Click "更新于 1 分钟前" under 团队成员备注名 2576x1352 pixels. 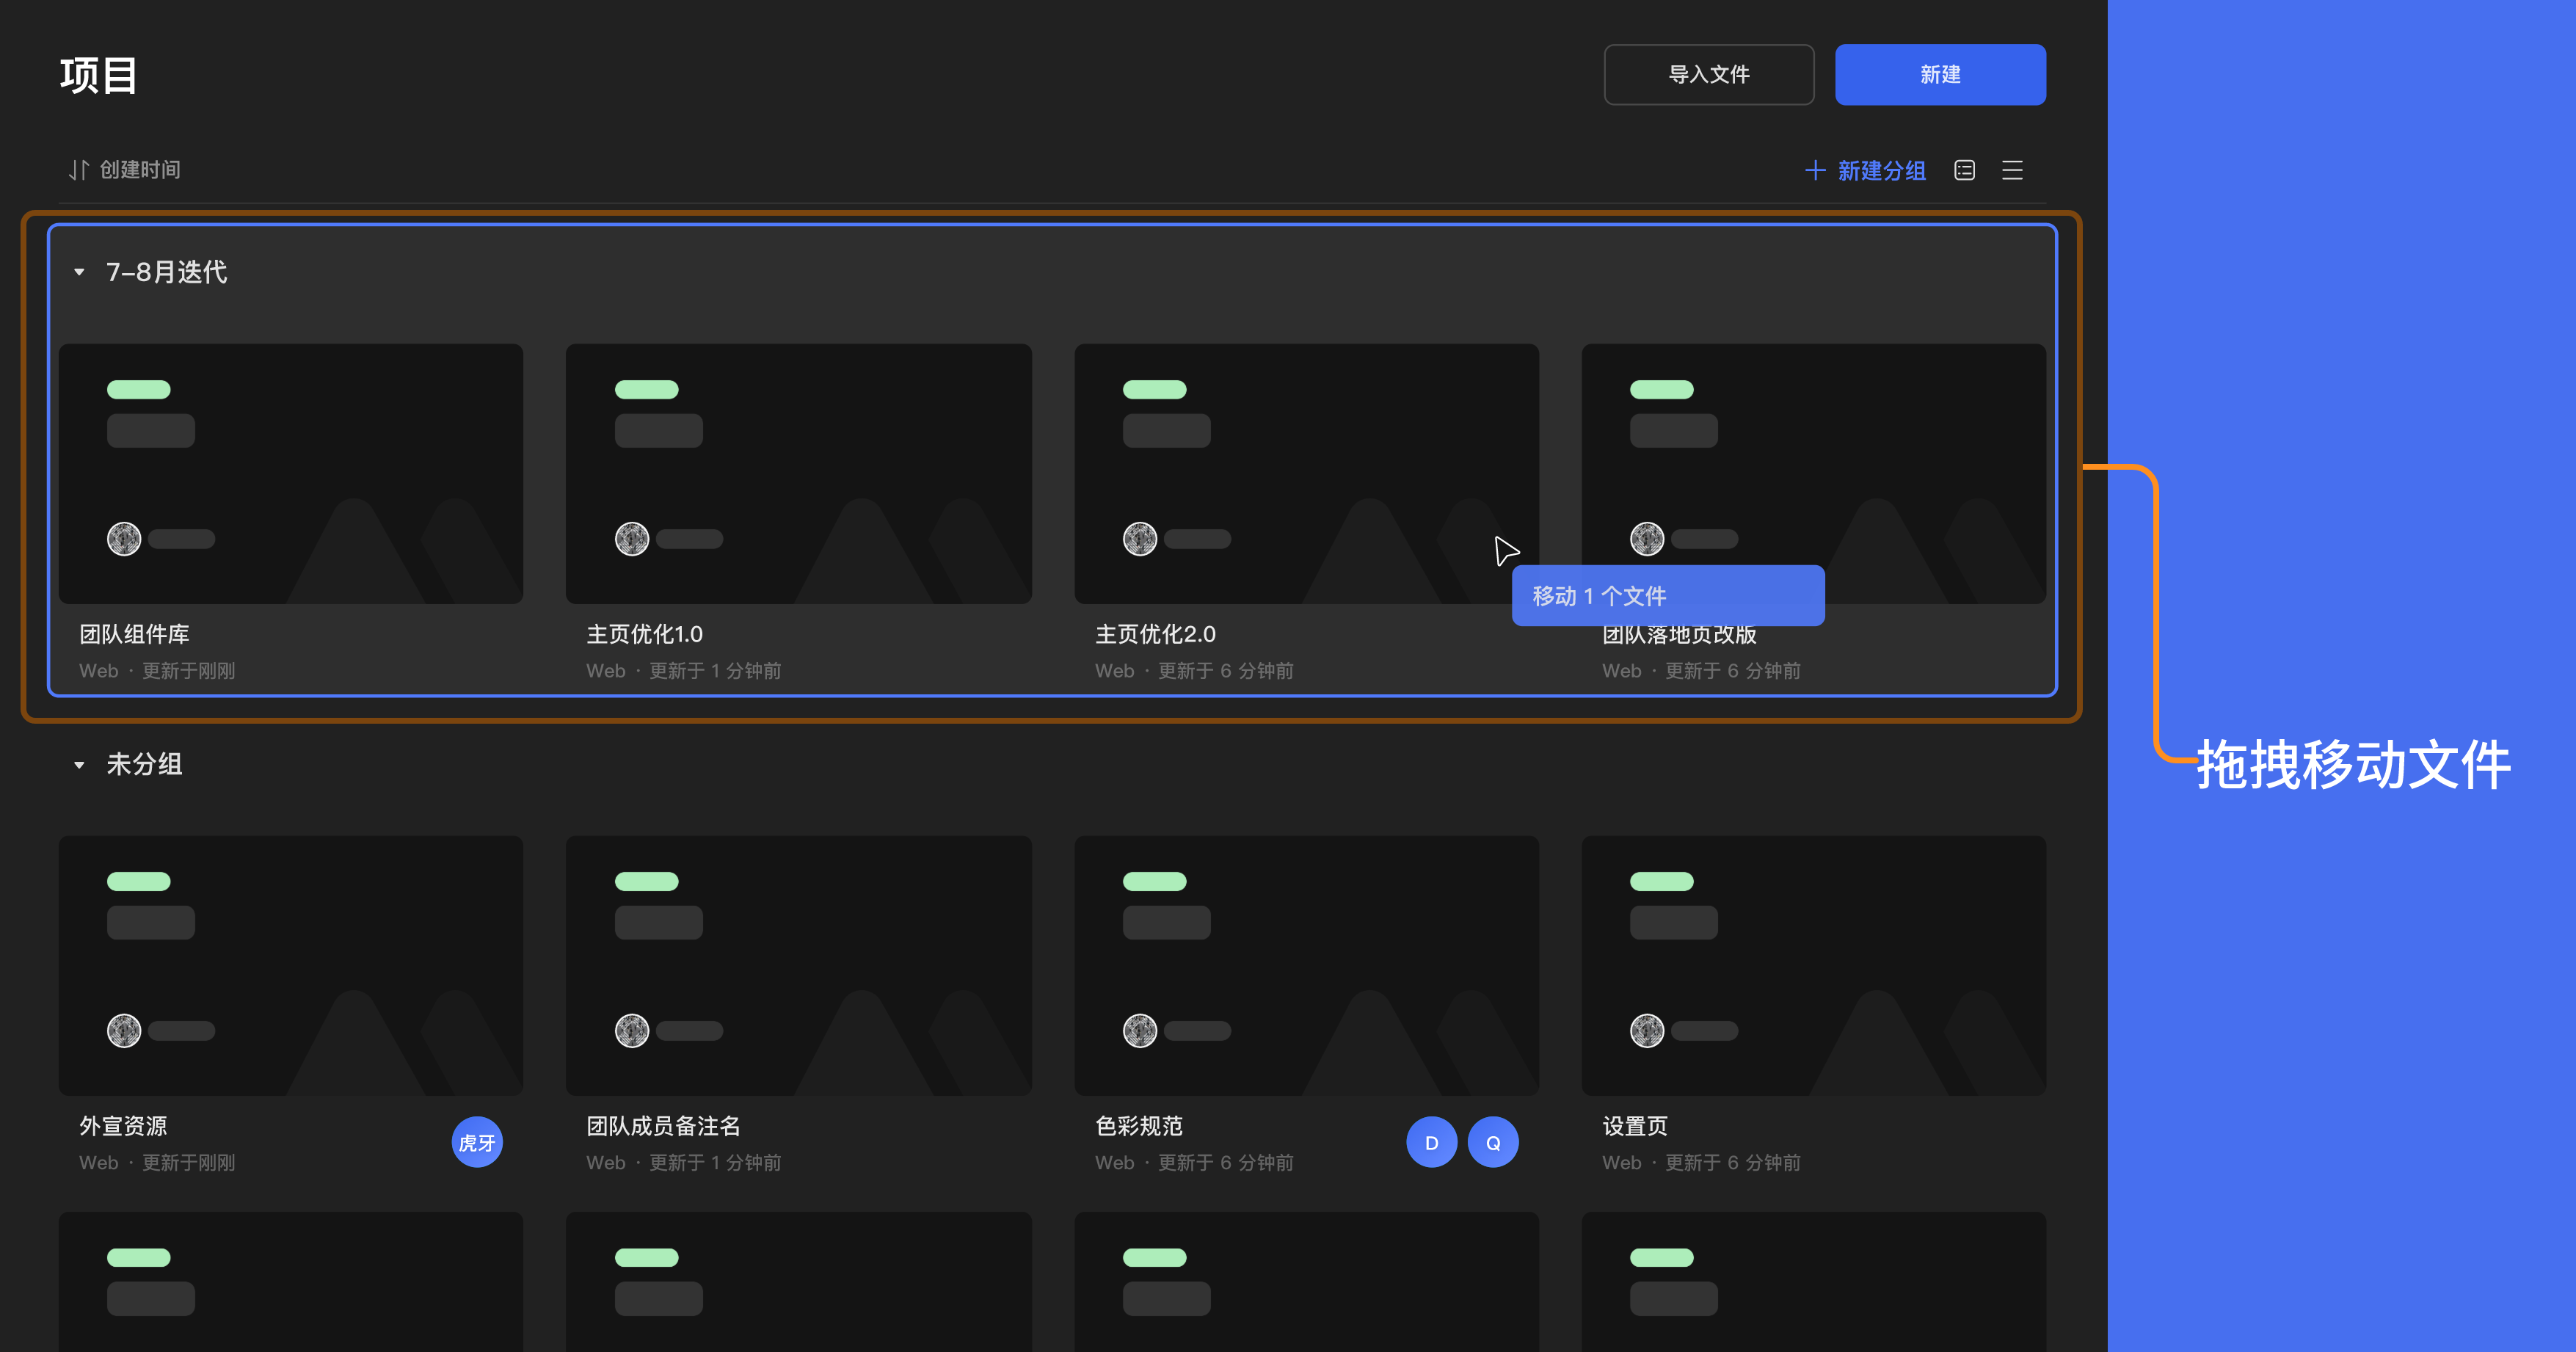(x=715, y=1163)
